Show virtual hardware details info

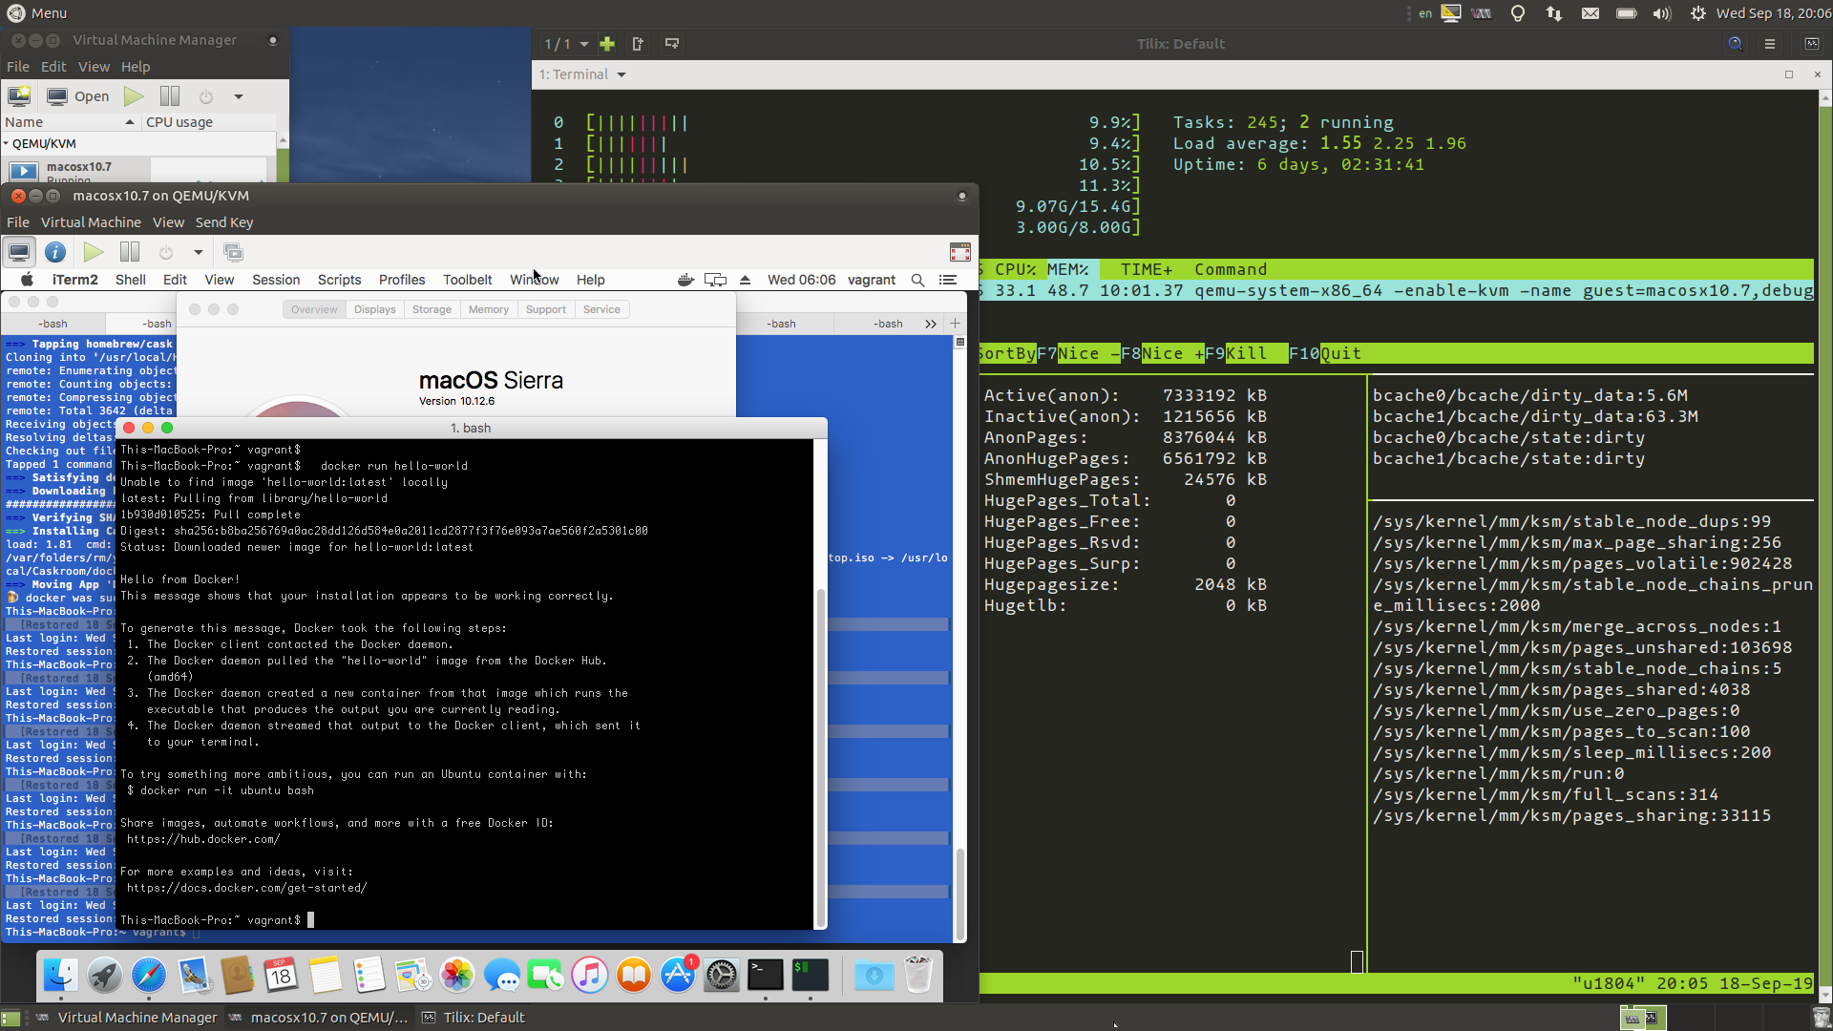[55, 252]
